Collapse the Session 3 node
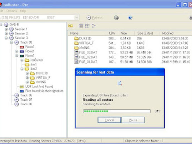Image resolution: width=192 pixels, height=144 pixels. pos(6,38)
